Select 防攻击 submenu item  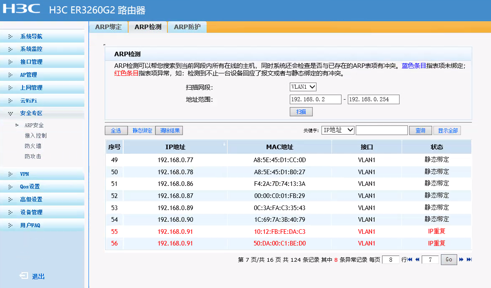(33, 156)
